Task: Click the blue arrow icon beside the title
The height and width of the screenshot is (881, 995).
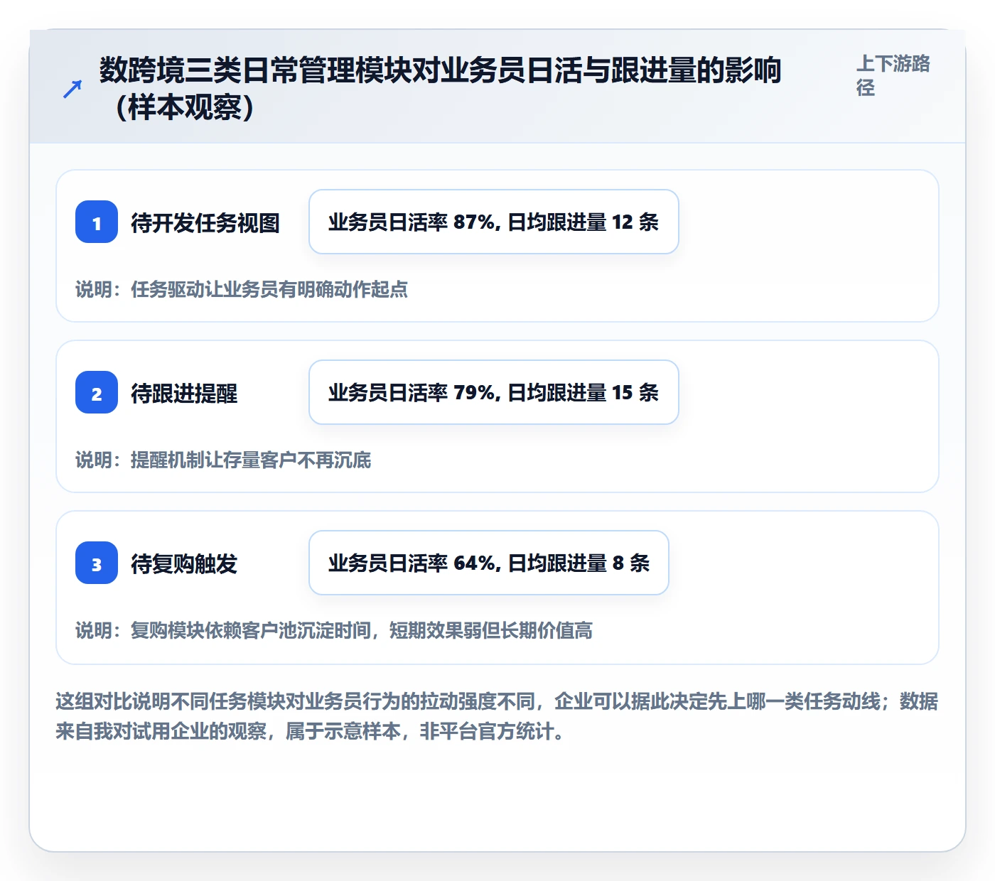Action: [72, 89]
